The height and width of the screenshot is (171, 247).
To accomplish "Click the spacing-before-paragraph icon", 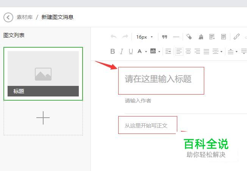I will [x=231, y=51].
